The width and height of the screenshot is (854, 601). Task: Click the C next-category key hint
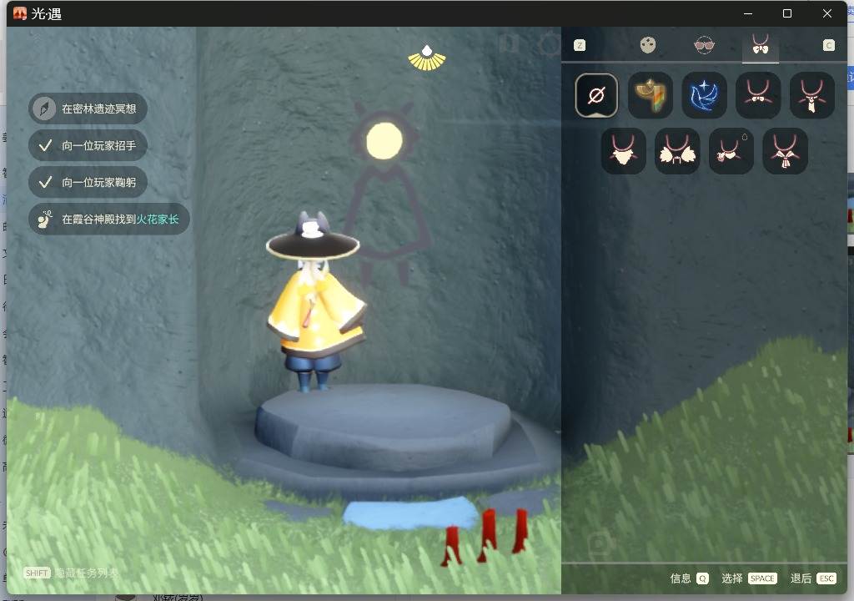click(x=828, y=45)
